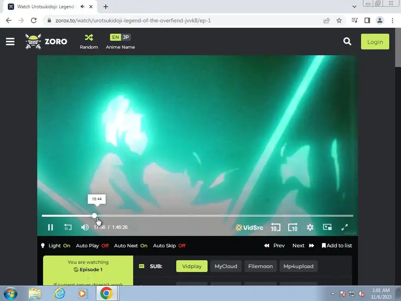This screenshot has height=301, width=401.
Task: Show hidden tray icons arrow
Action: 333,294
